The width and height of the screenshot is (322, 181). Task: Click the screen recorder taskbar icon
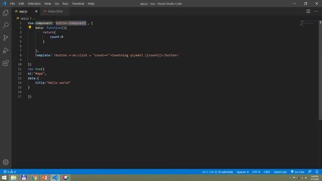click(x=65, y=177)
